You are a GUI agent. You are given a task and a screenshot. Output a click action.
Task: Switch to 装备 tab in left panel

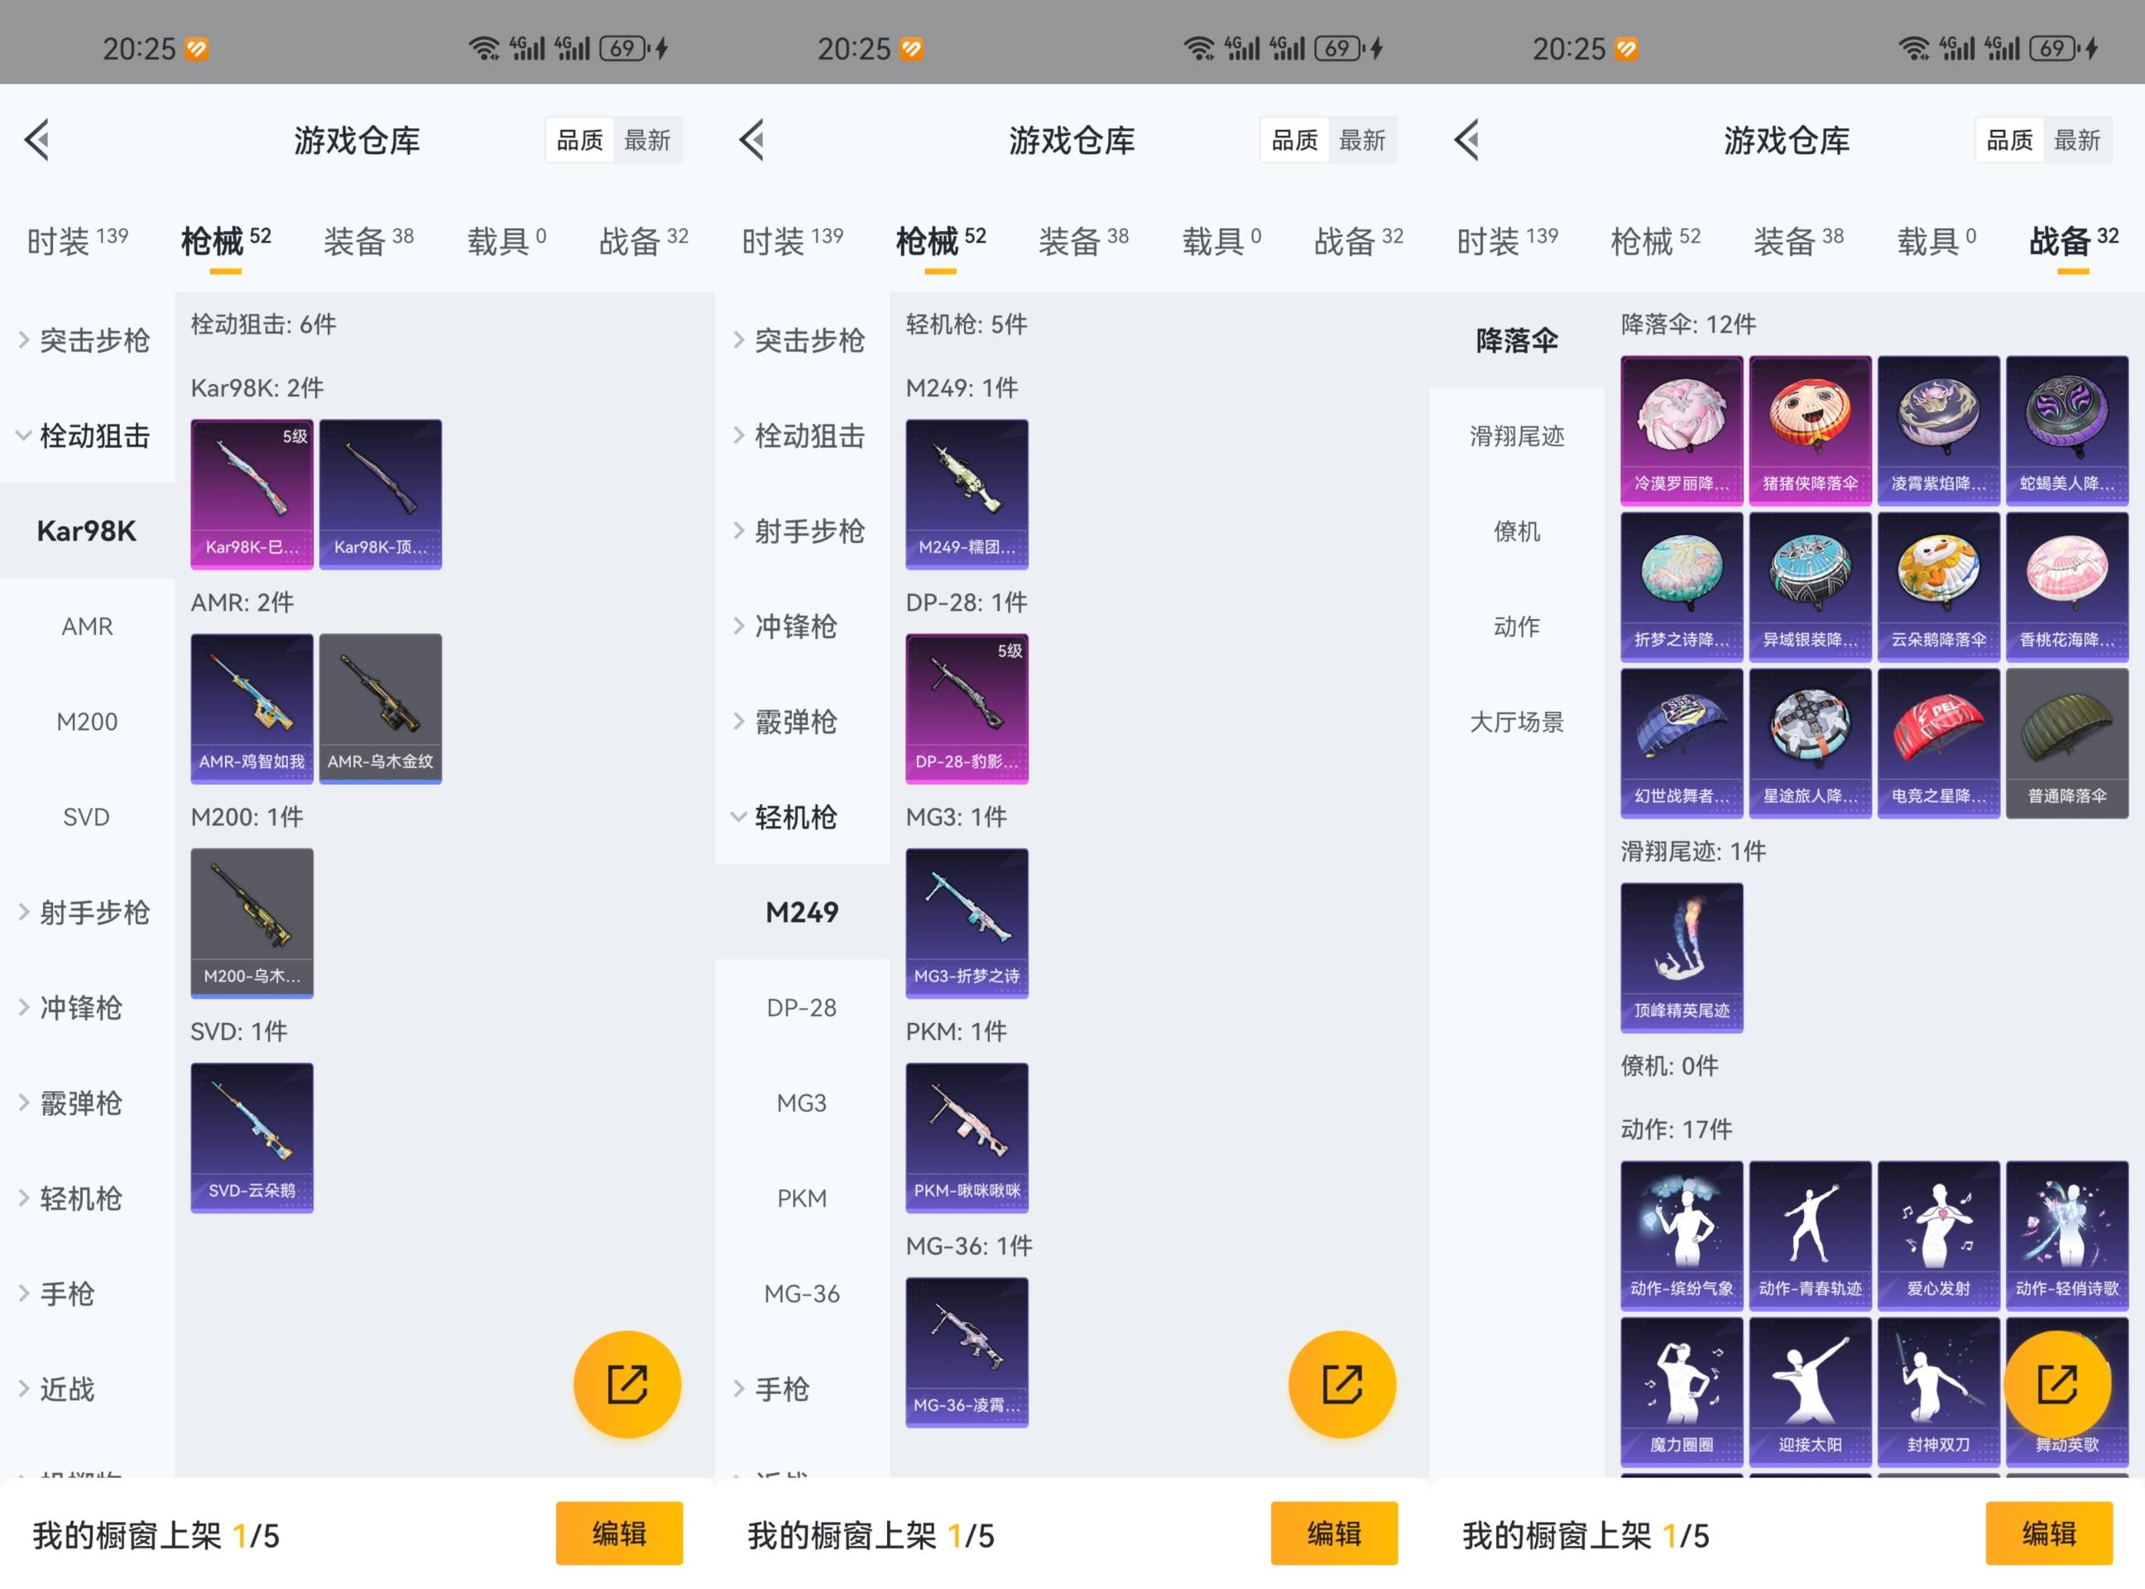tap(368, 241)
